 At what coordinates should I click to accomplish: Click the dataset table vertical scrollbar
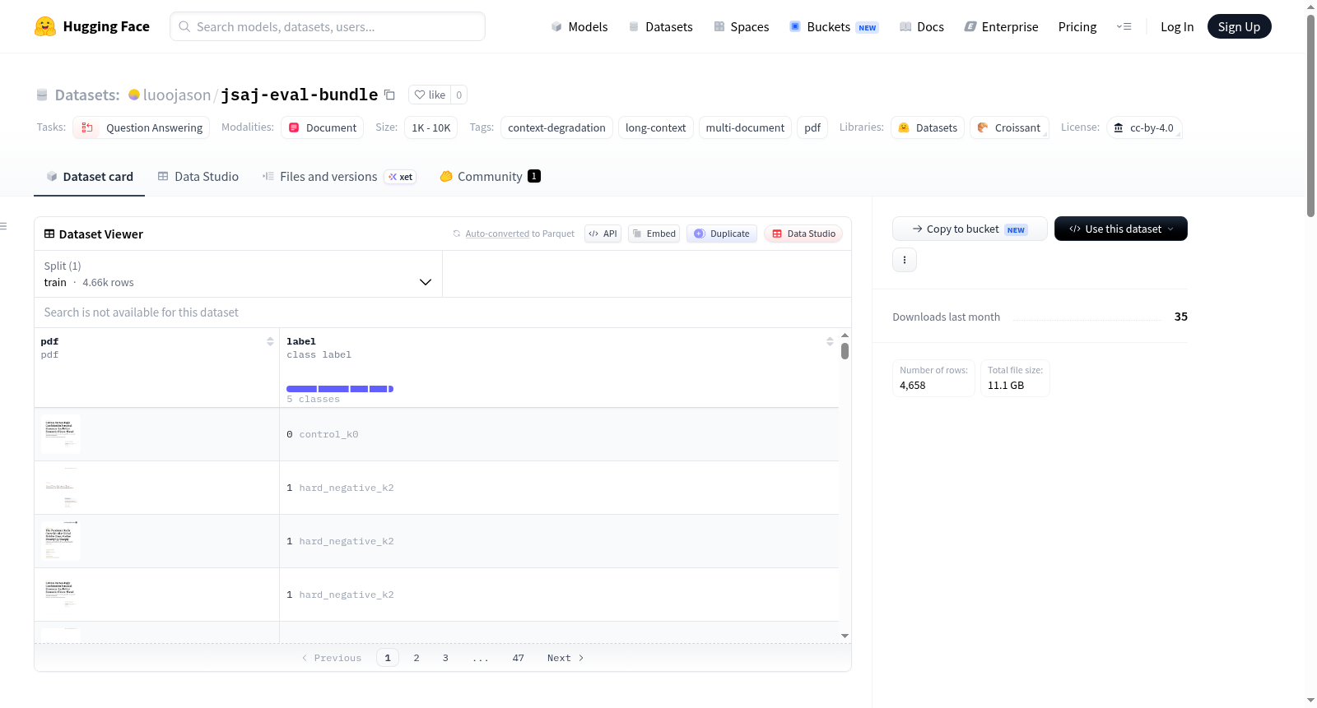point(845,351)
